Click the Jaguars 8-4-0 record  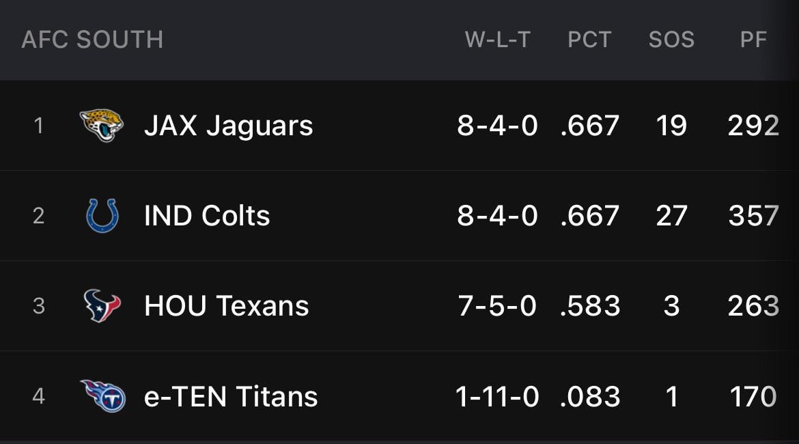[498, 125]
